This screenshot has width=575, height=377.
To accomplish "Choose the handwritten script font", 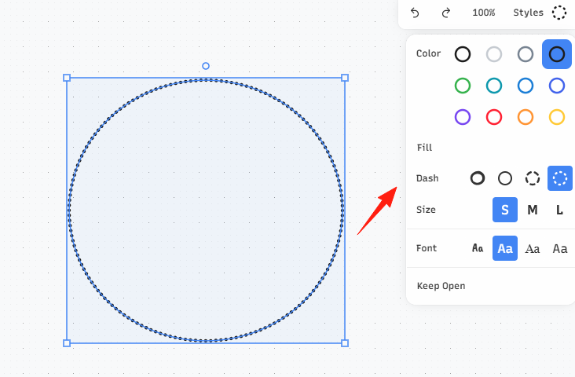I will [478, 248].
